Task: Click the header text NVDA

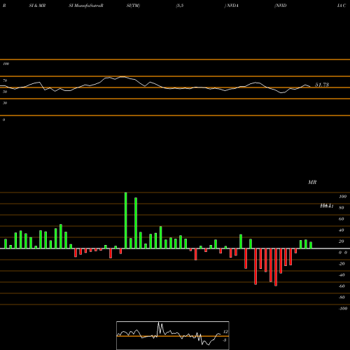Action: [x=232, y=6]
